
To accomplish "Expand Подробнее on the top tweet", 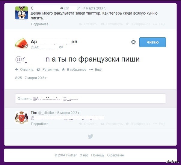I will (40, 24).
